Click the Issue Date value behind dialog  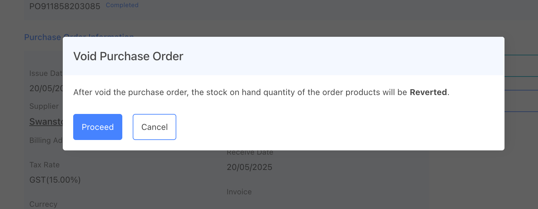[x=46, y=88]
